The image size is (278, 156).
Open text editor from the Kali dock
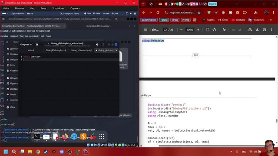(x=56, y=136)
